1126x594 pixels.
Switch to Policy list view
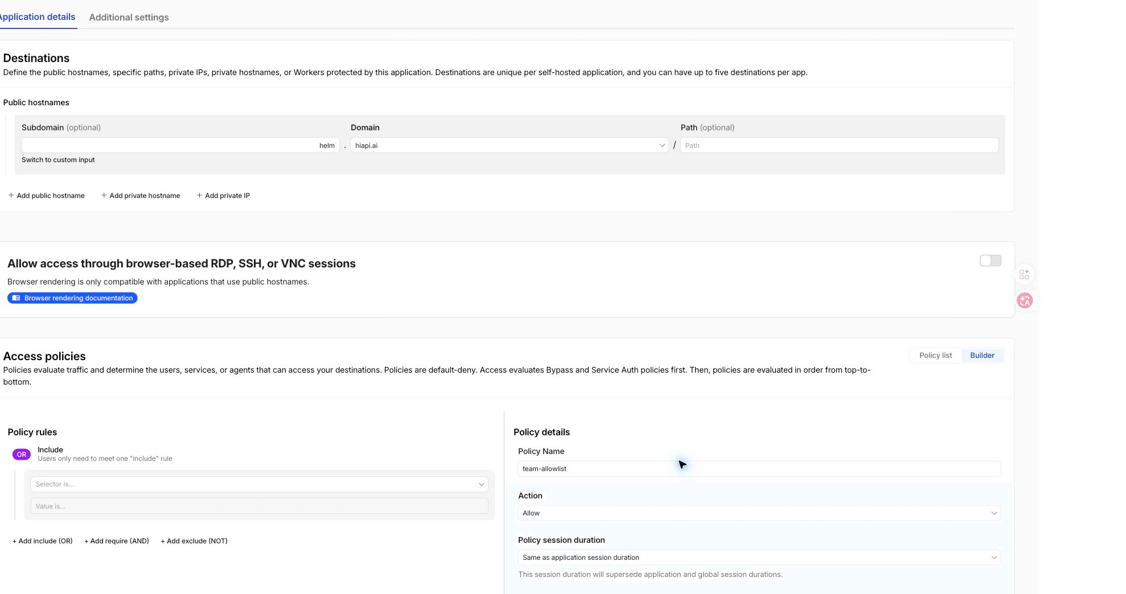pos(935,355)
